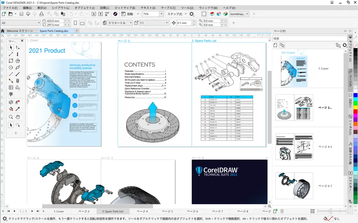Go to last page navigation button
The image size is (358, 223).
[38, 211]
